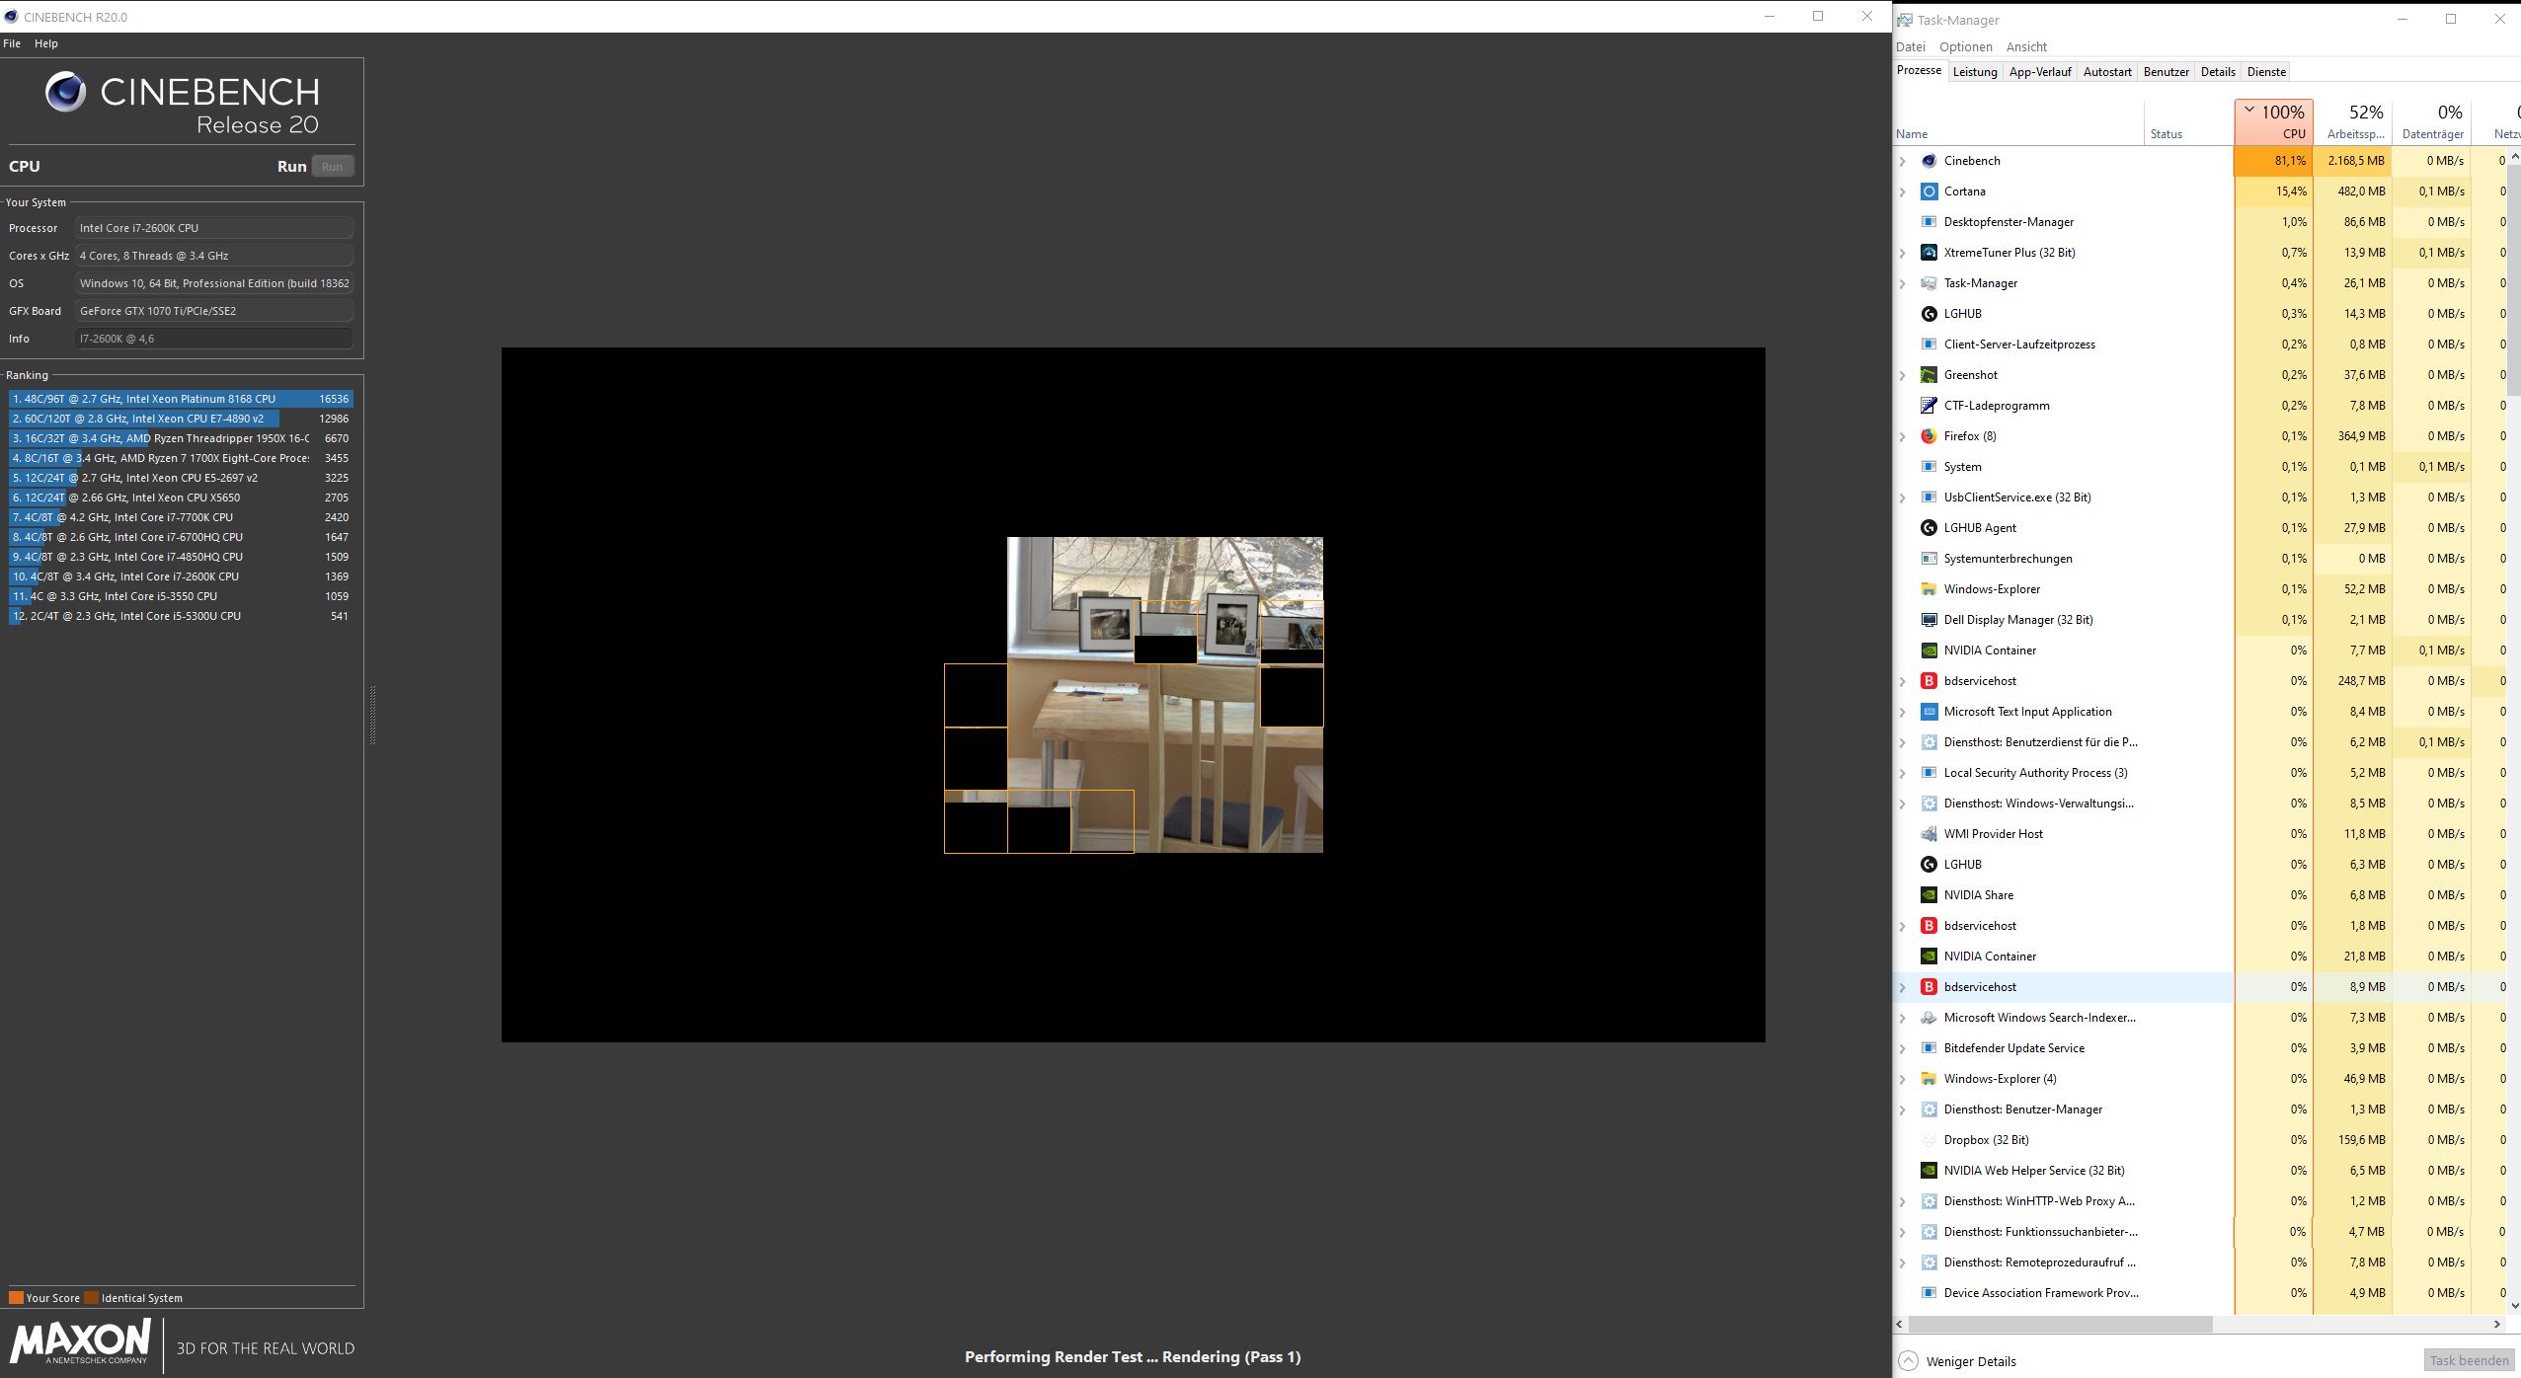Click the Info text field

[x=213, y=339]
